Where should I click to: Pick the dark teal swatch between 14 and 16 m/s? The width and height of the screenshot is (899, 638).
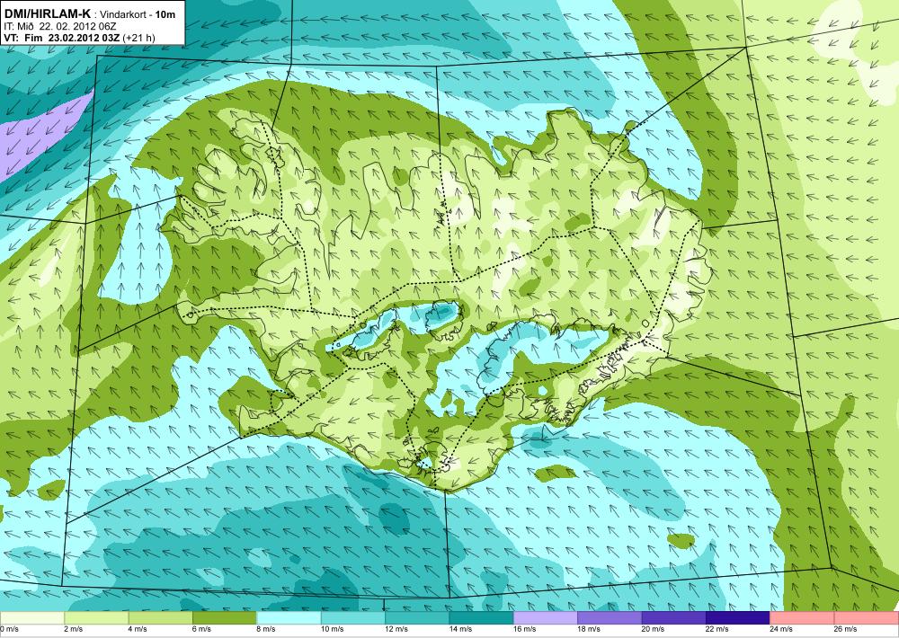[482, 618]
